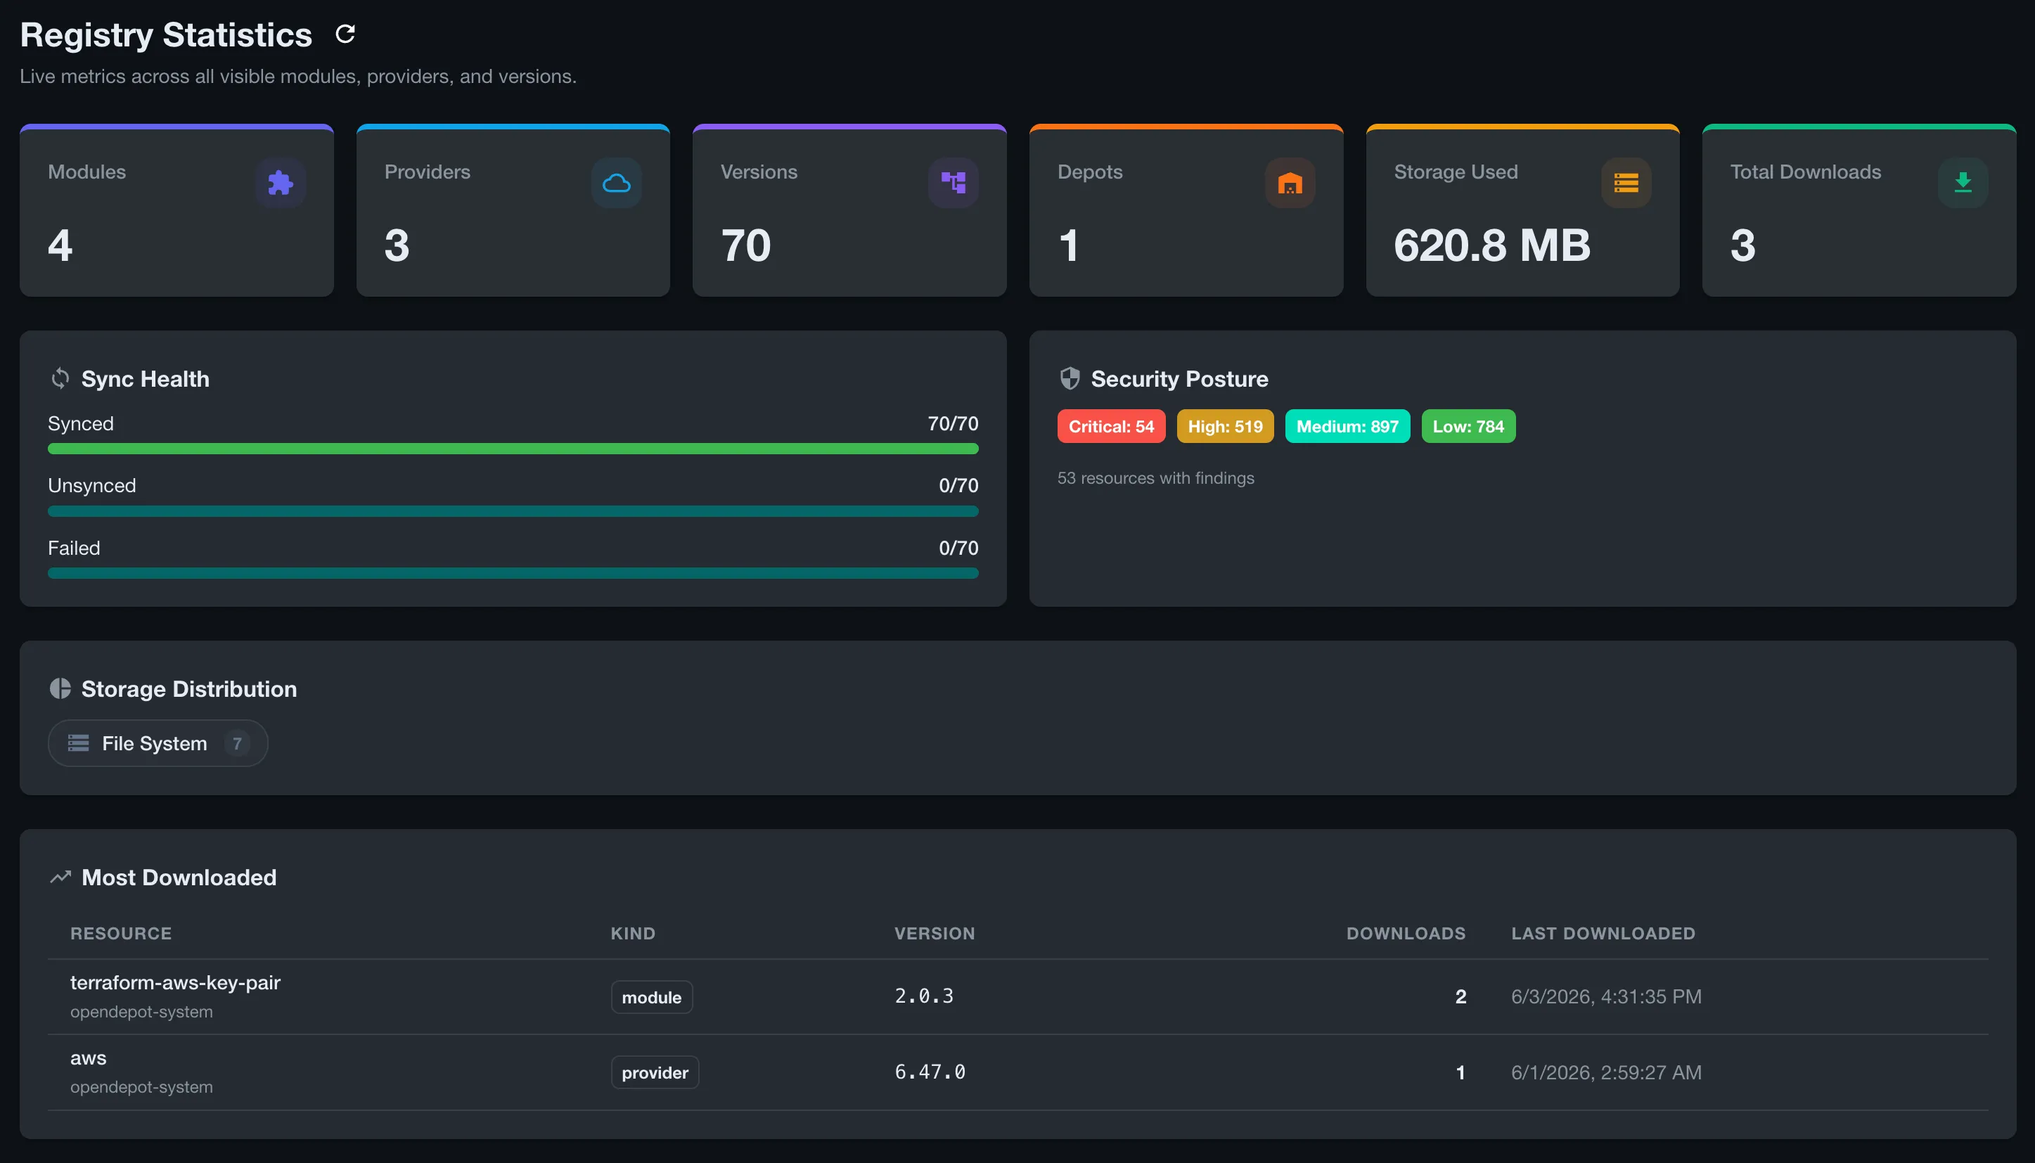
Task: Click the Total Downloads arrow icon
Action: (1963, 183)
